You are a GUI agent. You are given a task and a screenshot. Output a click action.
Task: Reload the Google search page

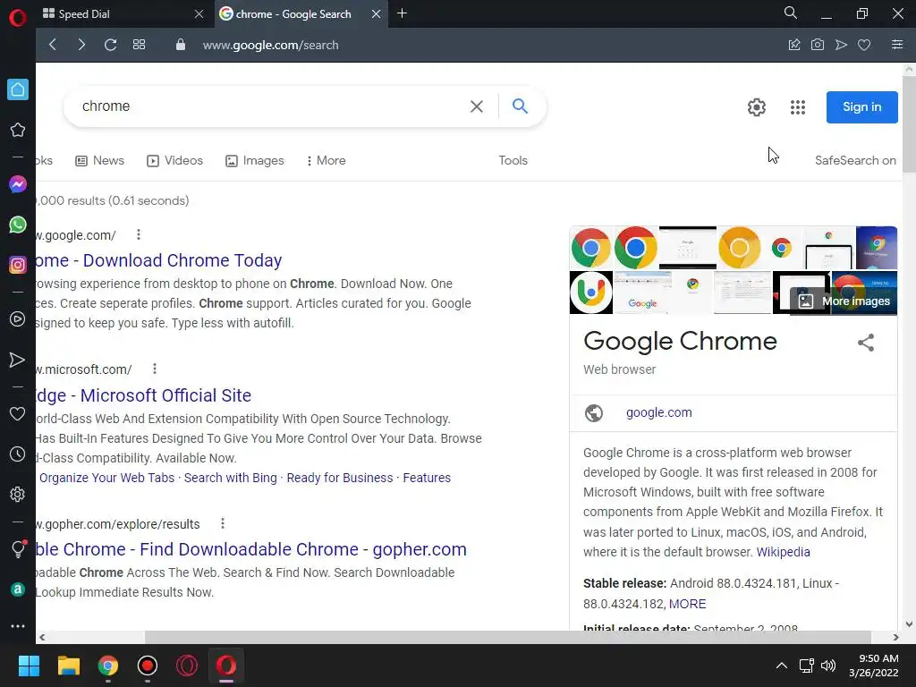(x=110, y=45)
